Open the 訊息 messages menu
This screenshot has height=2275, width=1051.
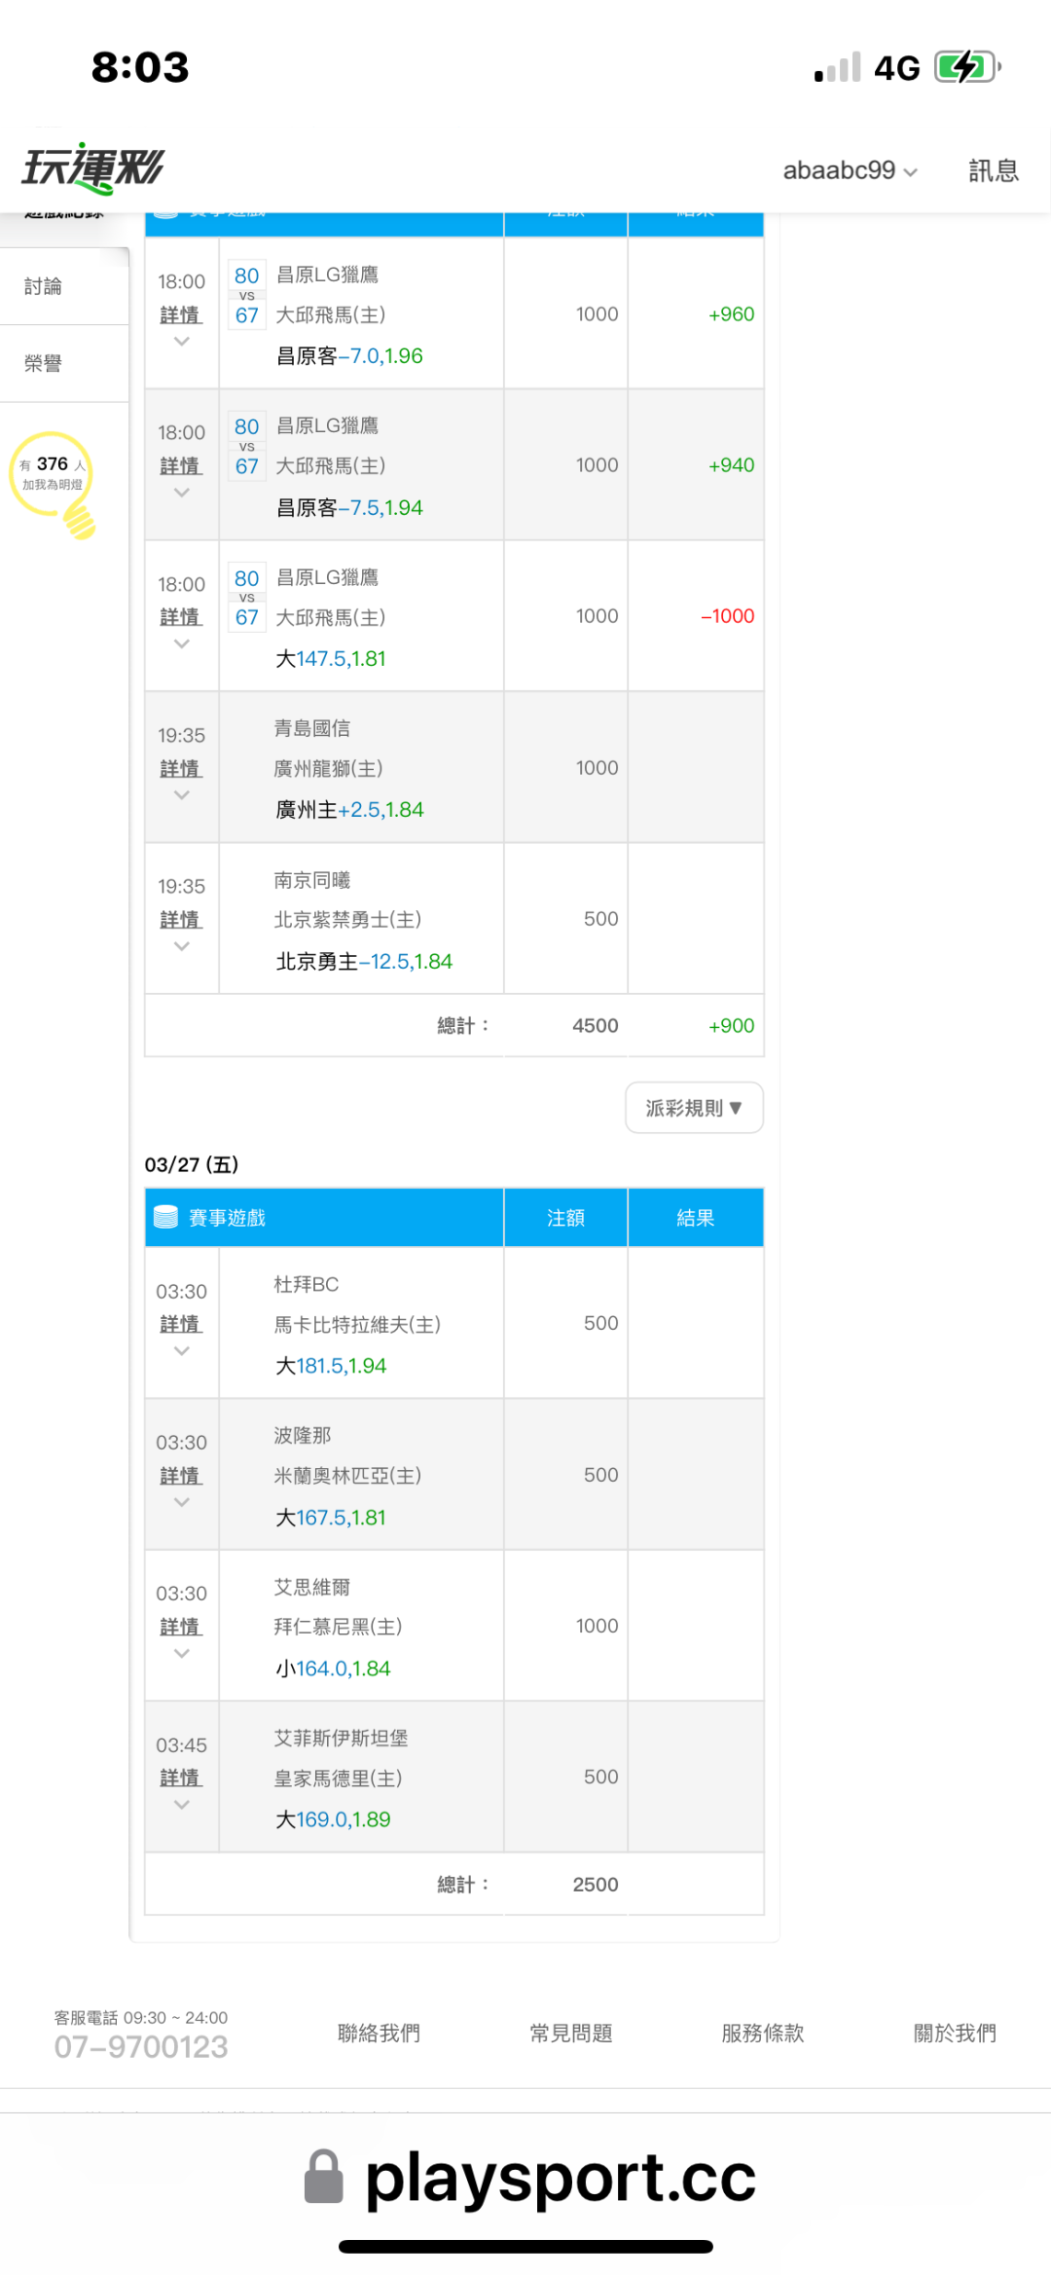coord(993,170)
